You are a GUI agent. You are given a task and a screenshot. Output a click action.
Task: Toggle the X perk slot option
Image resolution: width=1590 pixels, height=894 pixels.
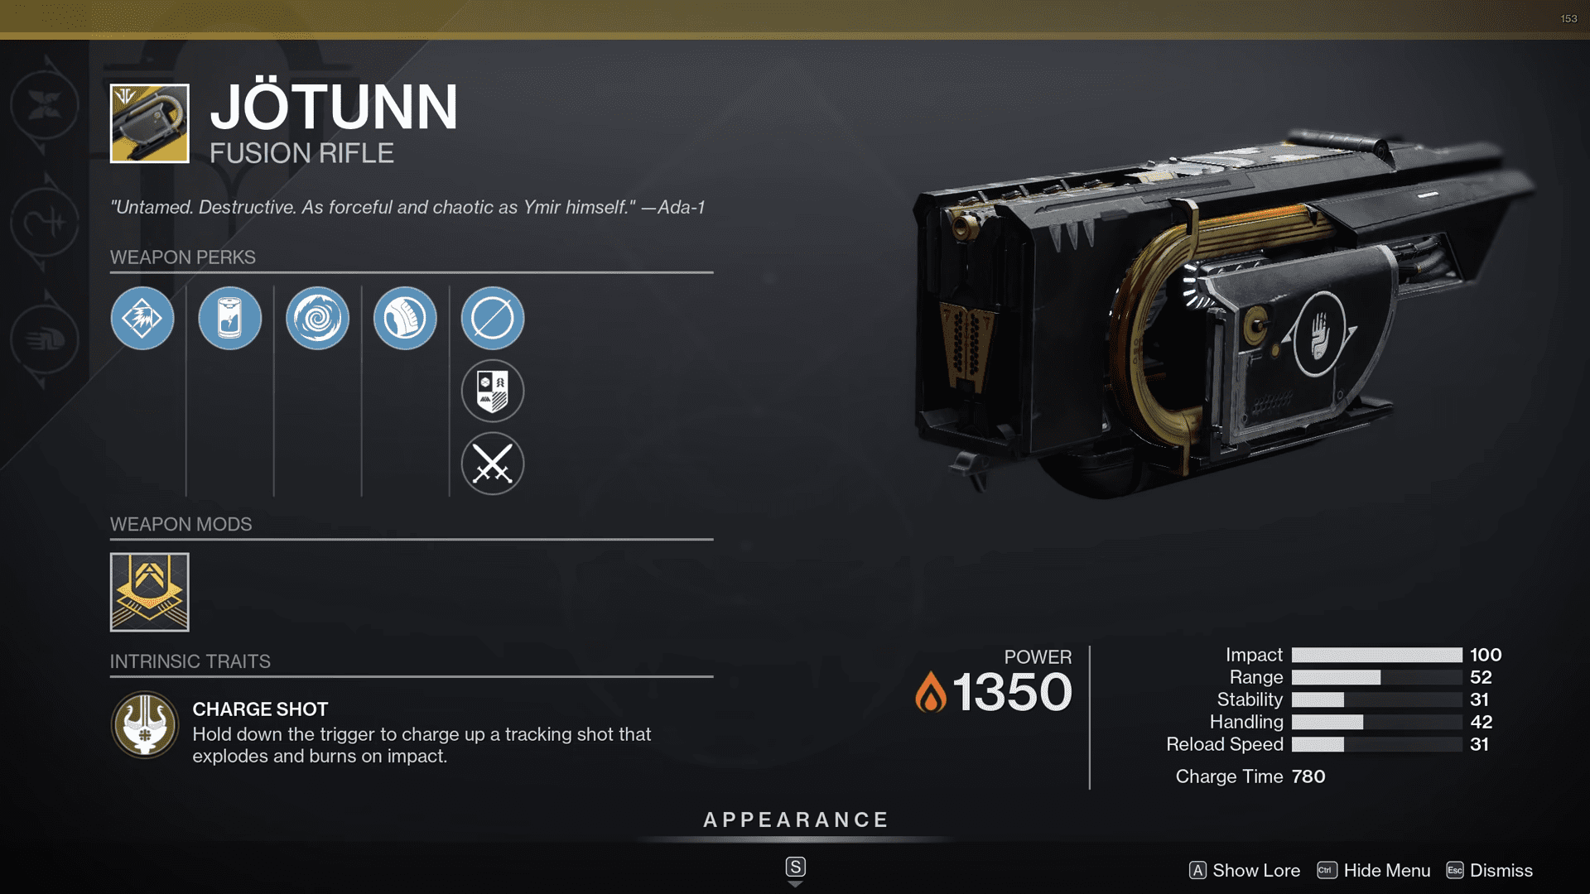[x=493, y=462]
